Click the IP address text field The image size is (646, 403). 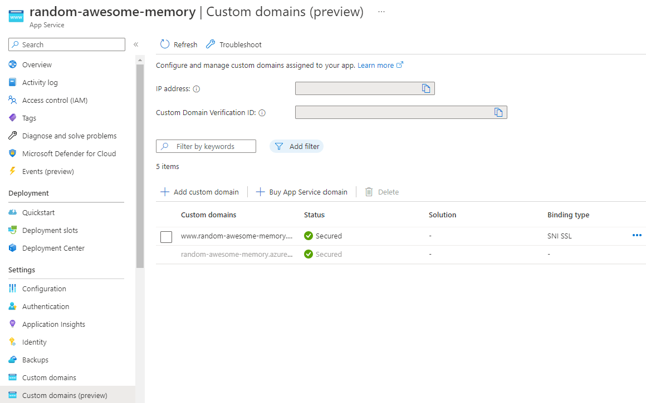365,88
